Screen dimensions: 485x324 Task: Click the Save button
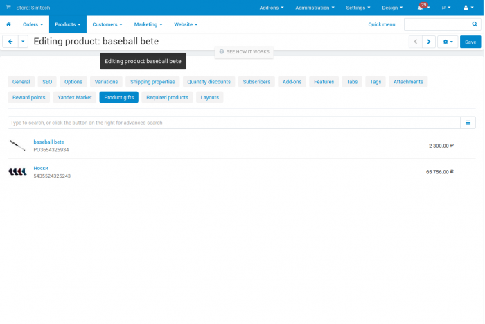point(470,42)
